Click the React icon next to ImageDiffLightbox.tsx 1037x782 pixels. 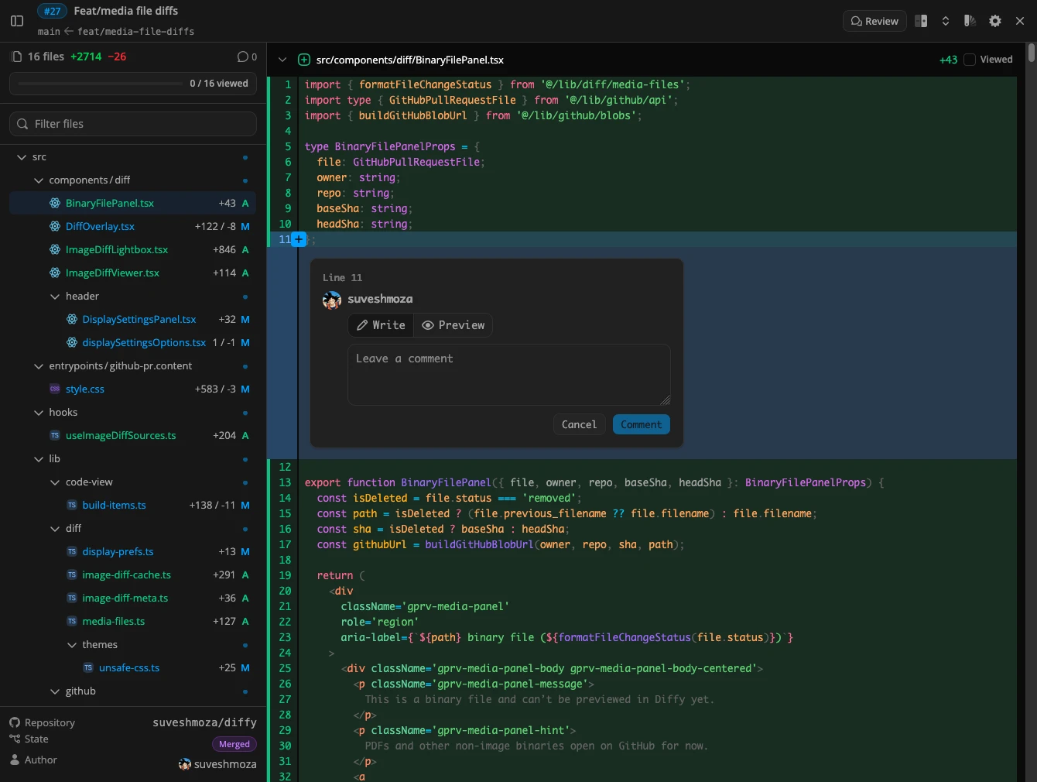point(55,249)
